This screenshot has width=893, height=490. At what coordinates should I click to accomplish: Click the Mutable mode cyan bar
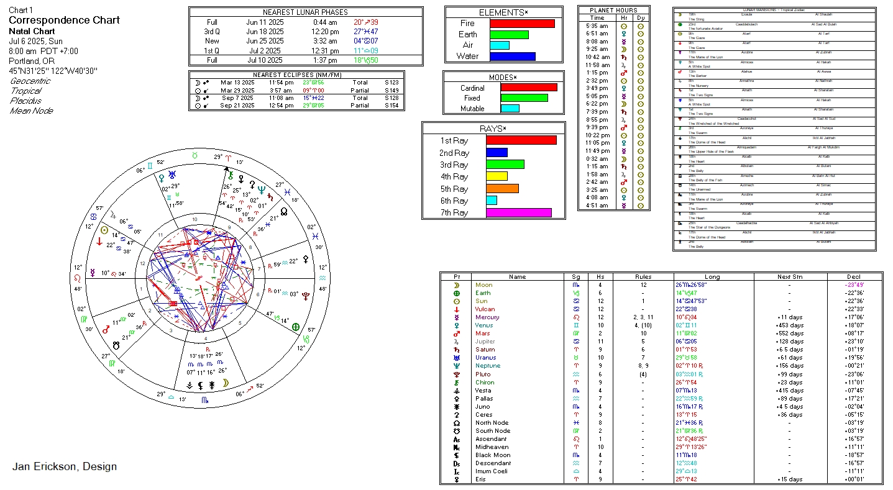click(x=510, y=109)
